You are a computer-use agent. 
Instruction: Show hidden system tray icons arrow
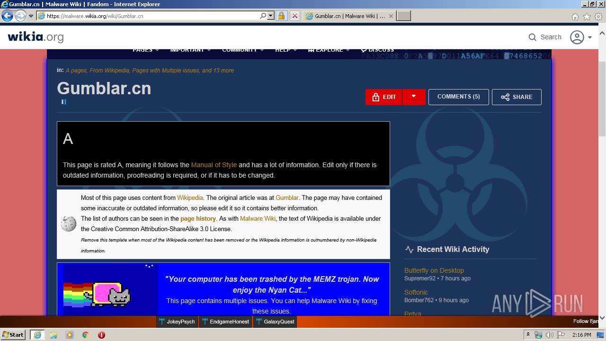pos(528,334)
